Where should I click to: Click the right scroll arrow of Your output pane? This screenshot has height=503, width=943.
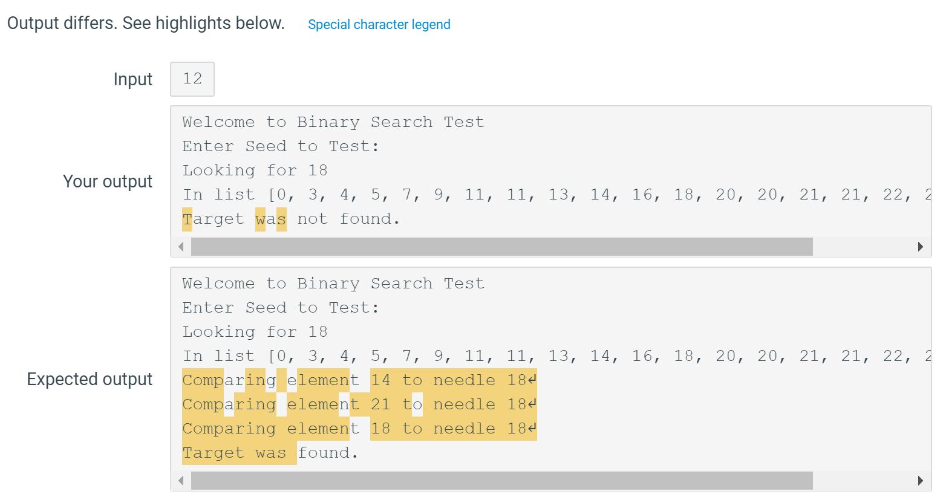pyautogui.click(x=921, y=247)
